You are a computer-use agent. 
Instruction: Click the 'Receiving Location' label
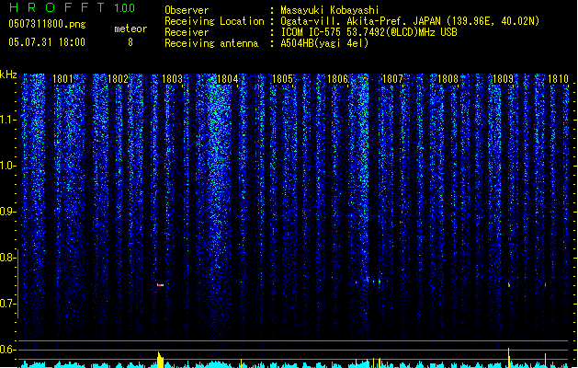(x=214, y=21)
